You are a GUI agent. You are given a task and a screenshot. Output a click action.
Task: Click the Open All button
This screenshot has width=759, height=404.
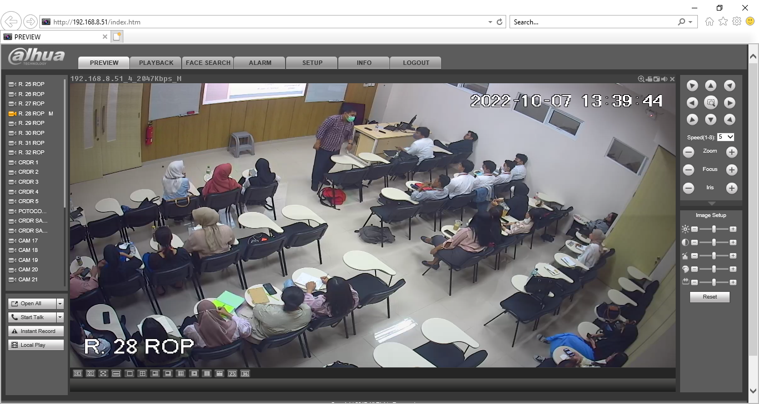[x=32, y=304]
